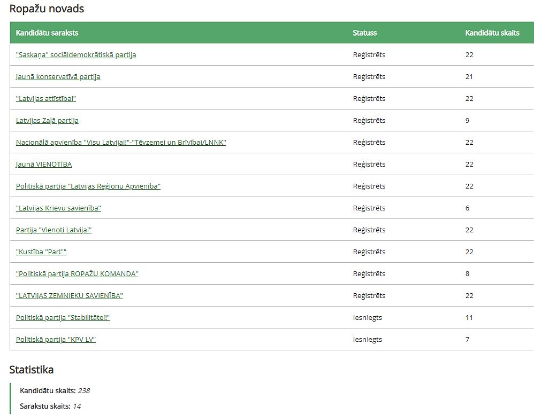Click candidate count 22 in Latvijas attīstībai row
Screen dimensions: 534x415
point(469,99)
